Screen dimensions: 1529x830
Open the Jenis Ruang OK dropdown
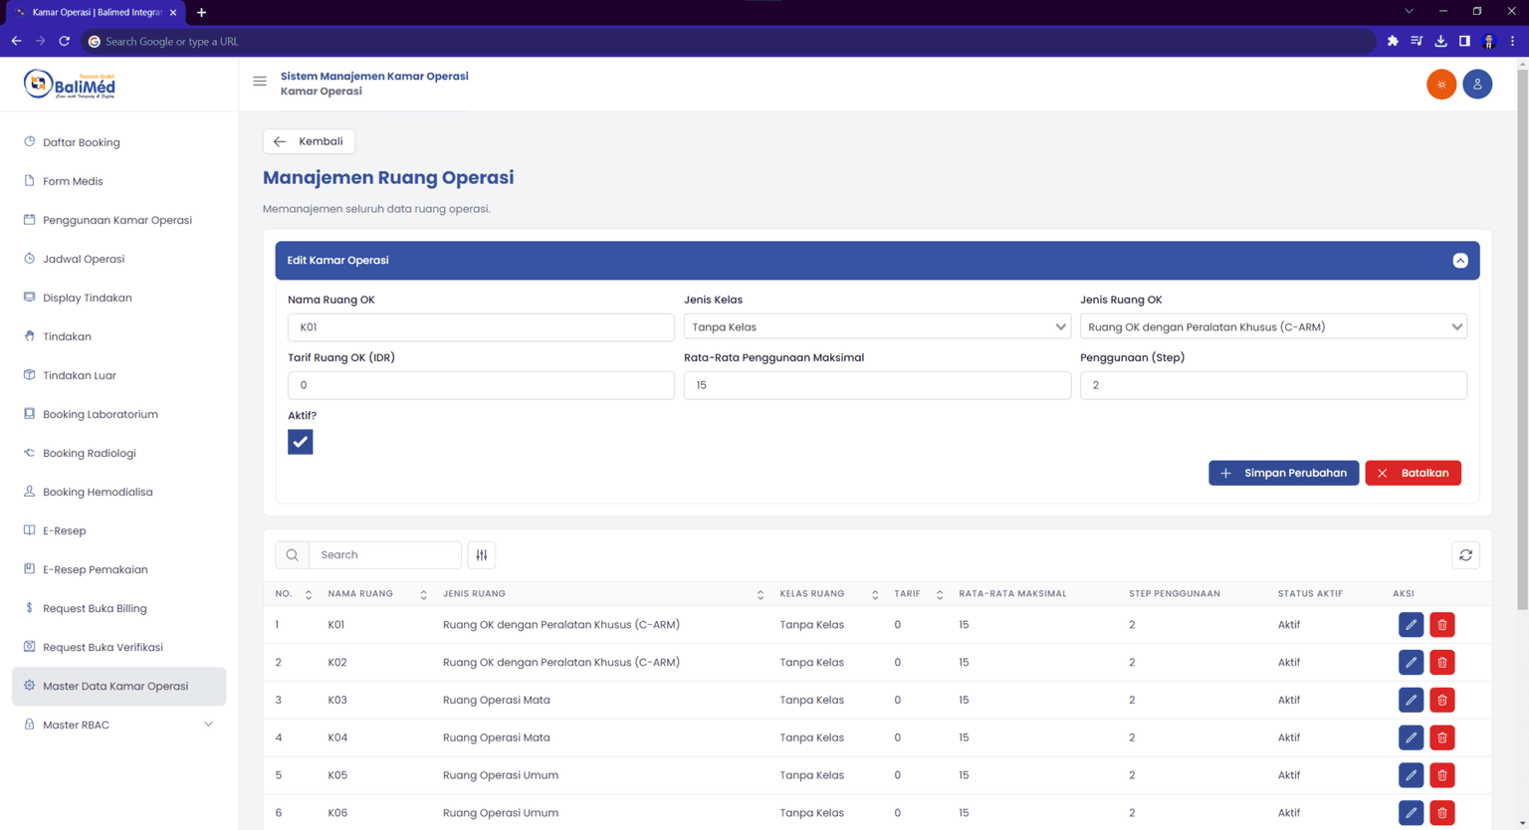[1273, 326]
